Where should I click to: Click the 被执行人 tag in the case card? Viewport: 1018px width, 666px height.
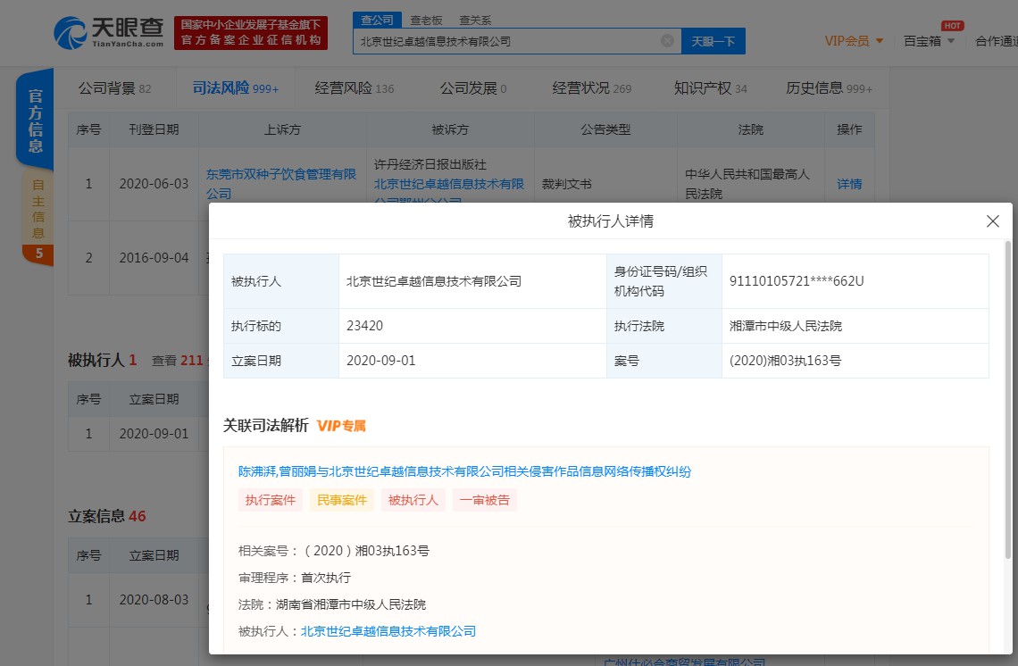click(x=413, y=500)
